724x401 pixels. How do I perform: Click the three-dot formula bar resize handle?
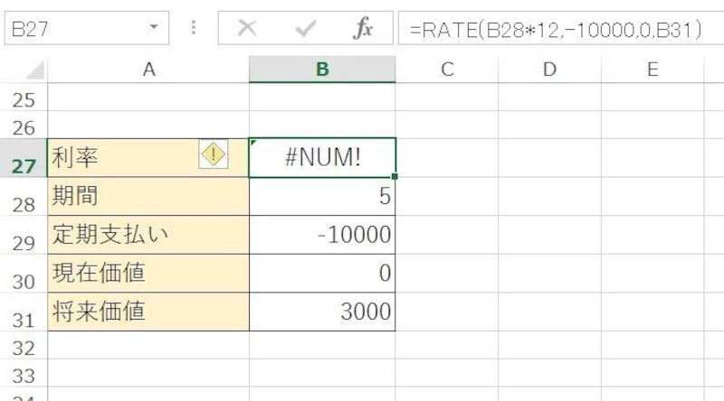[x=193, y=29]
